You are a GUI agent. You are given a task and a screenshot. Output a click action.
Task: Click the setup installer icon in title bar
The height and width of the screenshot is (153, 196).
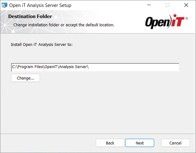tap(4, 5)
